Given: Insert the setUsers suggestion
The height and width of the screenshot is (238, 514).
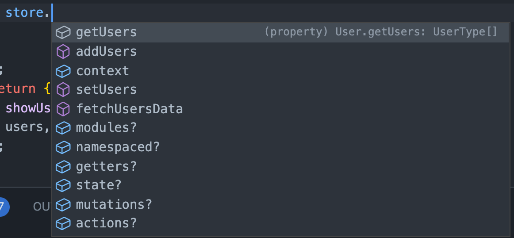Looking at the screenshot, I should click(x=106, y=90).
